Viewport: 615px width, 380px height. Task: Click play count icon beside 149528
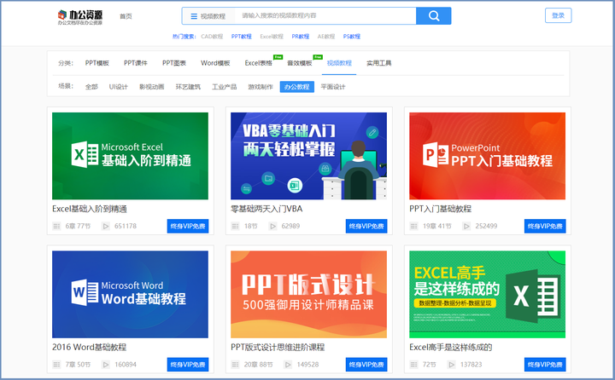[x=288, y=365]
